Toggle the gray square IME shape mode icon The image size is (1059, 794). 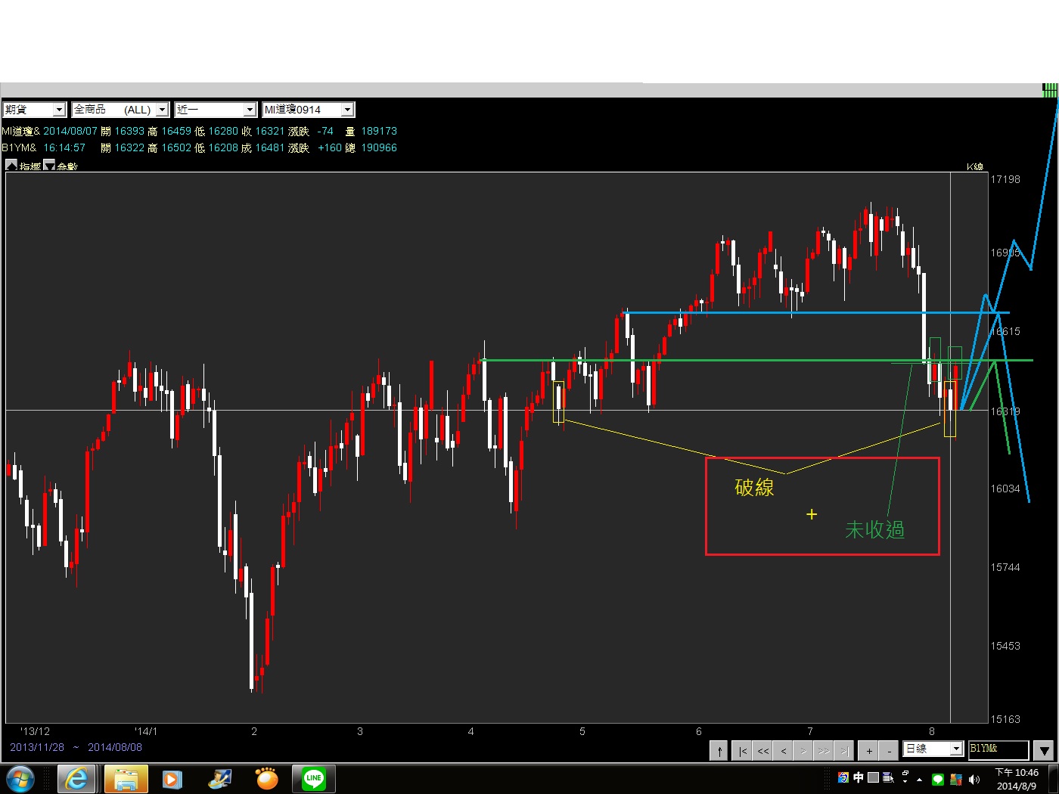[873, 777]
